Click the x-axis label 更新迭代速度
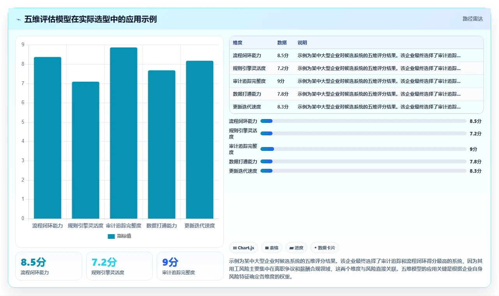The height and width of the screenshot is (296, 499). 200,226
